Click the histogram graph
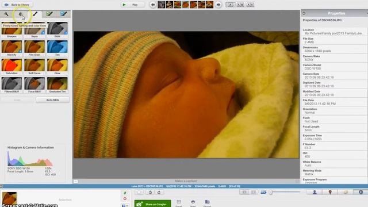 (30, 159)
